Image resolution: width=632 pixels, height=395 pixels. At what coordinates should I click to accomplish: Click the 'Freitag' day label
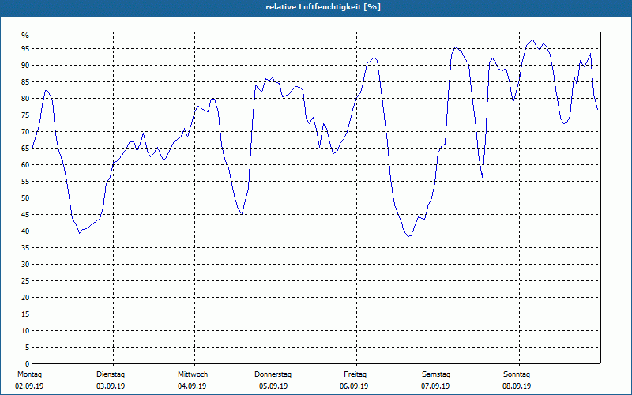coord(355,374)
